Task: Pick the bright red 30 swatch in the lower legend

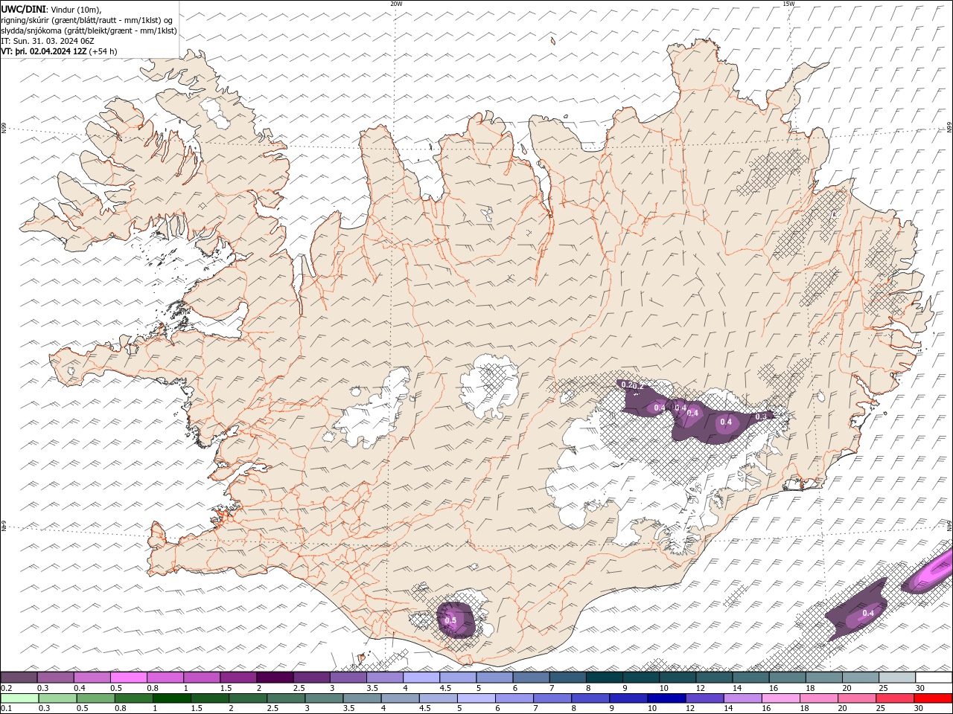Action: click(x=933, y=698)
